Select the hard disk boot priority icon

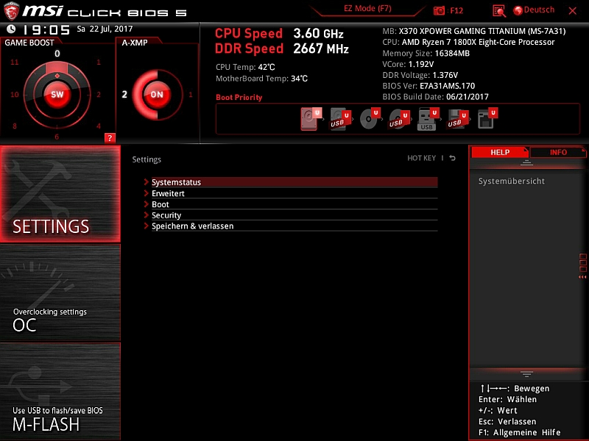coord(310,119)
